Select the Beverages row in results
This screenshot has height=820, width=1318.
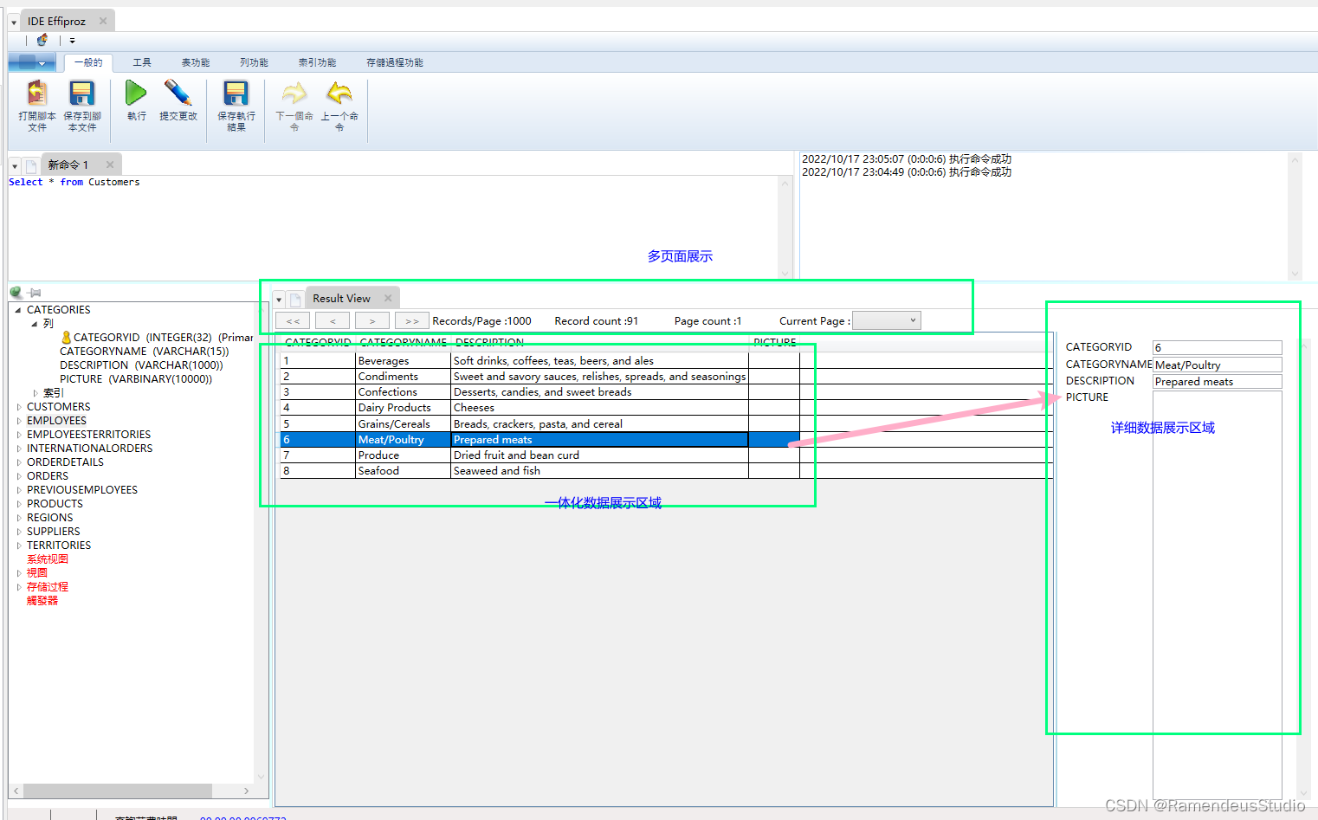[x=539, y=361]
